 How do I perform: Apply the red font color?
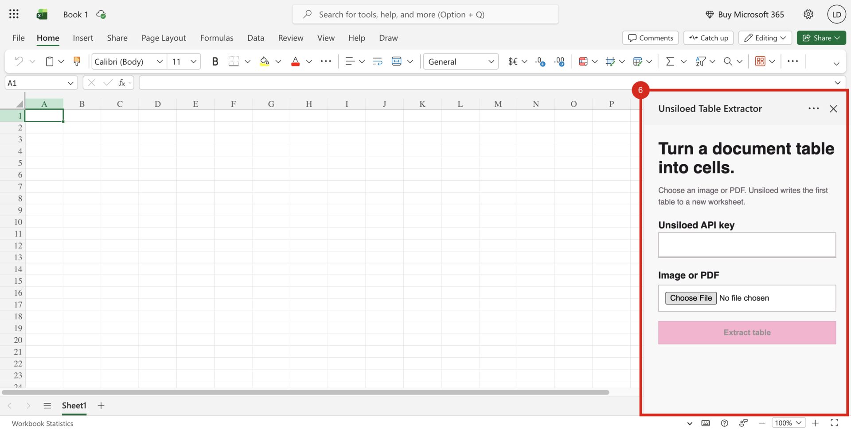[x=295, y=62]
